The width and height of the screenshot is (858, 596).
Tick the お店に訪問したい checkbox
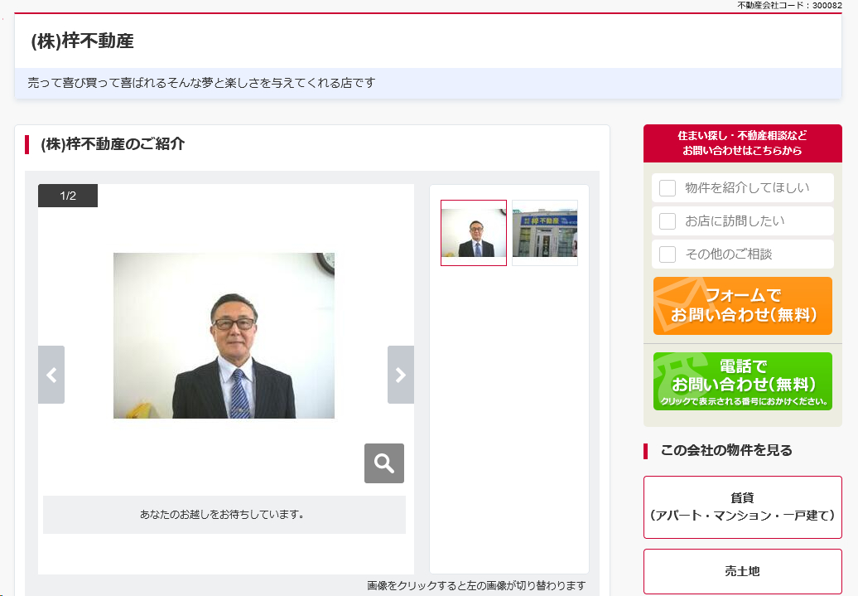[x=668, y=221]
